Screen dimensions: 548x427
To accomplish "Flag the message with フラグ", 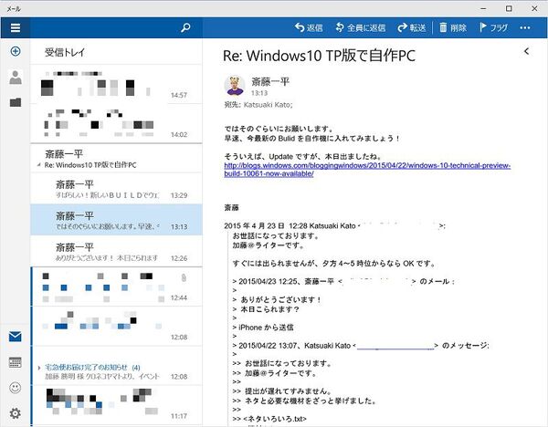I will (x=494, y=27).
